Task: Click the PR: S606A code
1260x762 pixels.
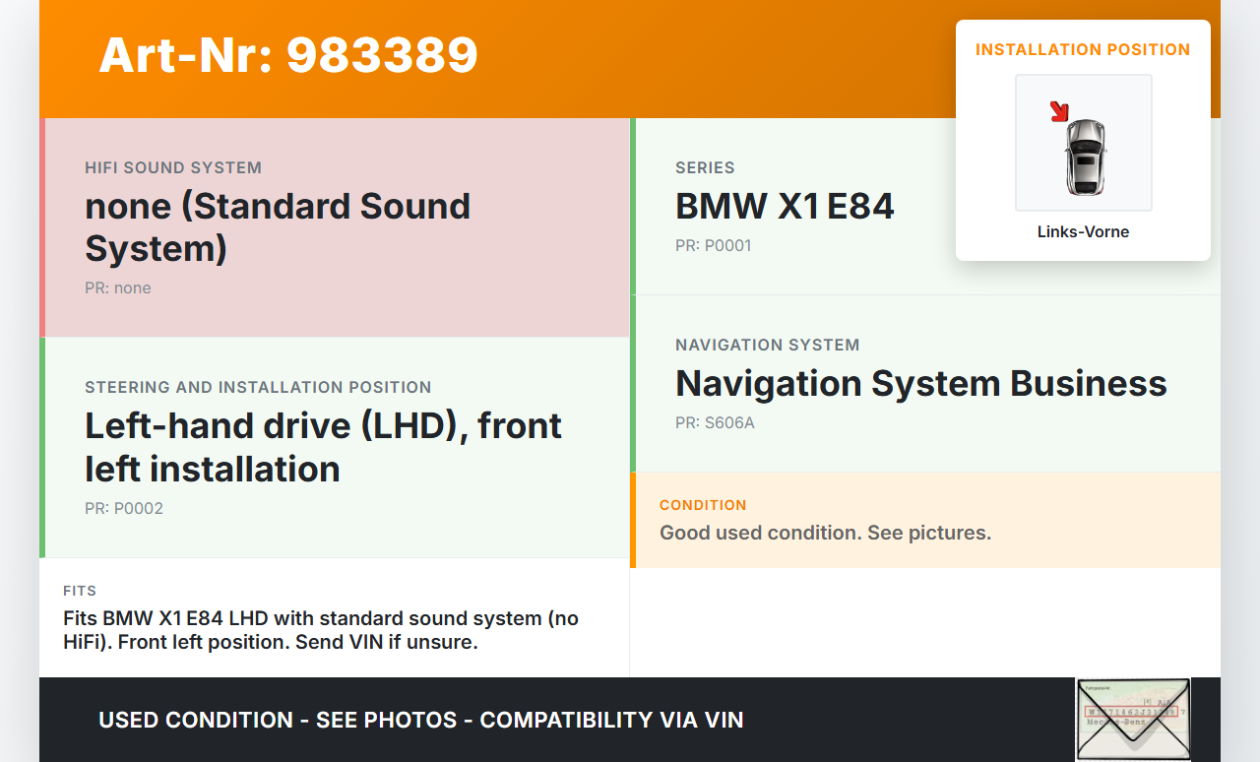Action: [x=715, y=423]
